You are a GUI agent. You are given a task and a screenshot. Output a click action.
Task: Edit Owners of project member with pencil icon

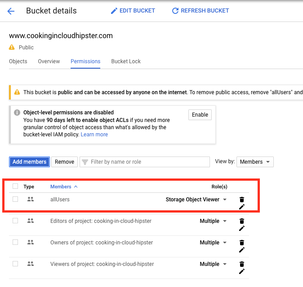242,250
